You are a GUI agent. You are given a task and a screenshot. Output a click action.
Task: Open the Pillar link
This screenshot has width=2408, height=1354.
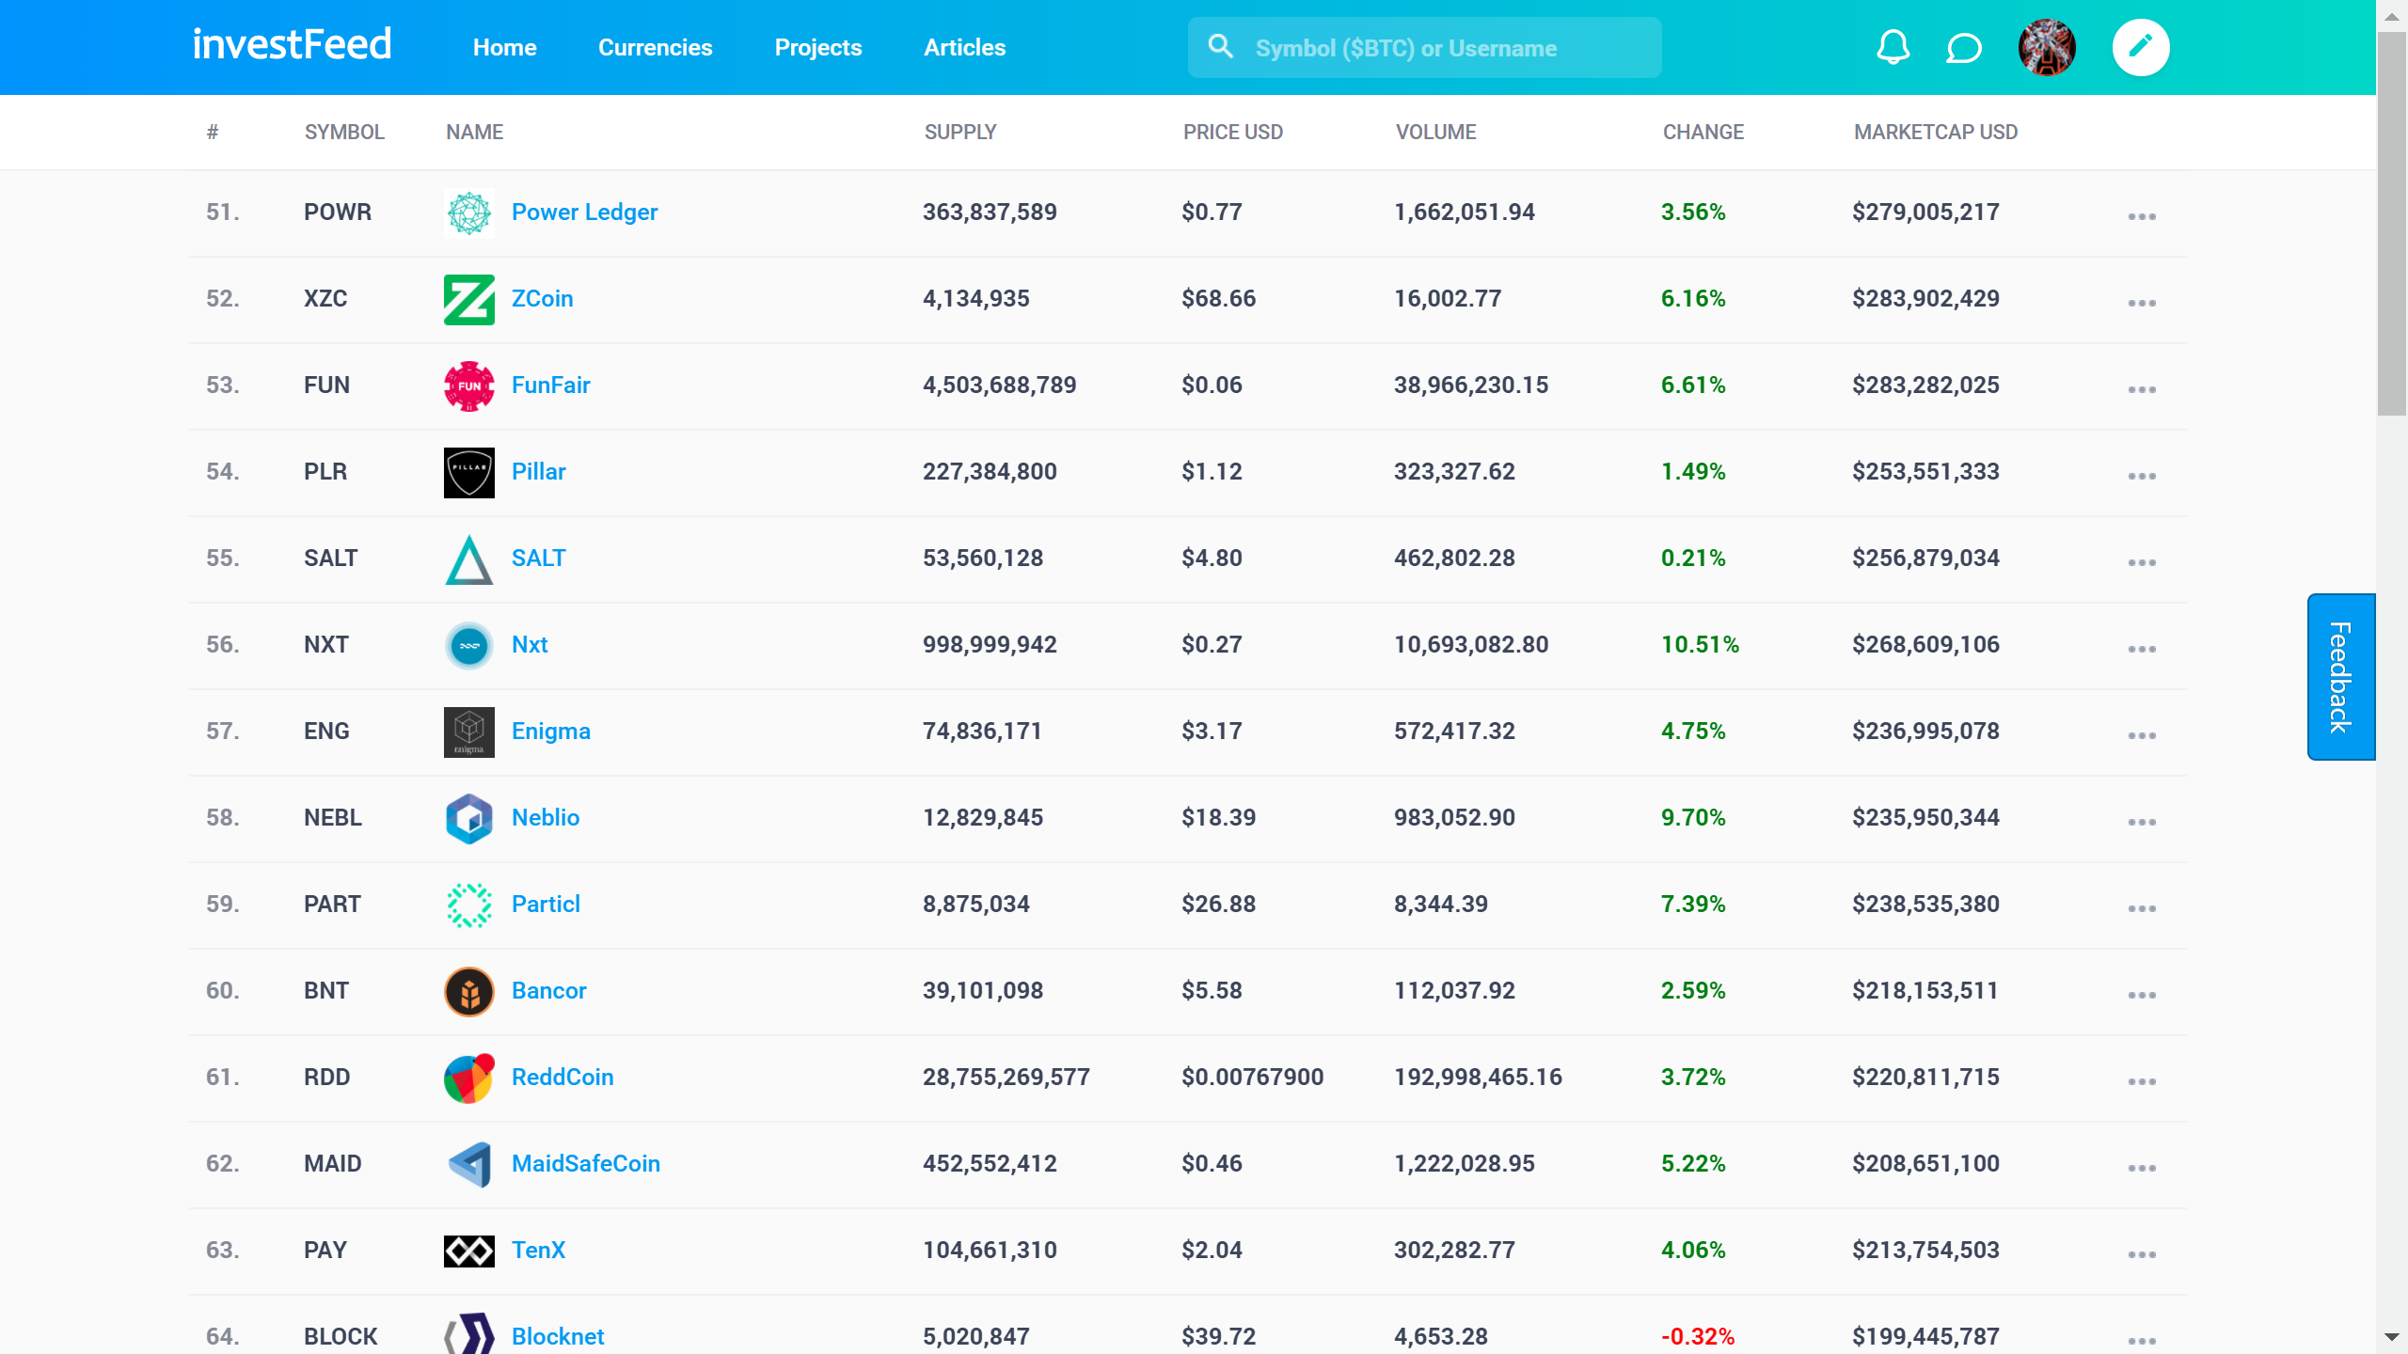point(538,472)
